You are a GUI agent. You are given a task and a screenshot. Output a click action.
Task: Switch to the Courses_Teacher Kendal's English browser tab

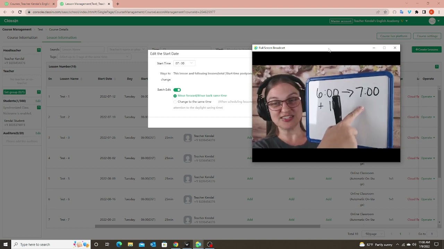click(x=29, y=4)
